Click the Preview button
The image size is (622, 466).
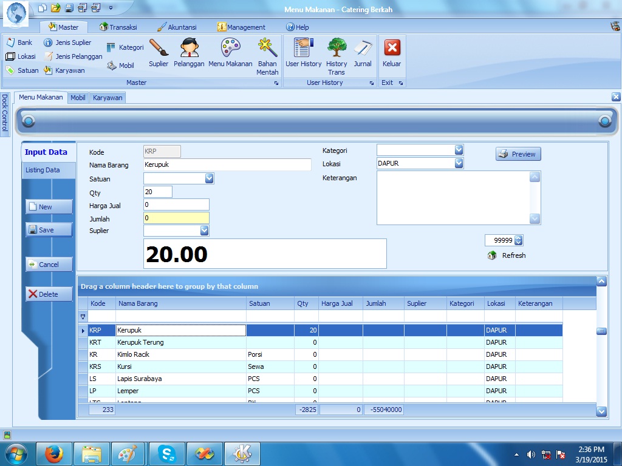click(518, 154)
